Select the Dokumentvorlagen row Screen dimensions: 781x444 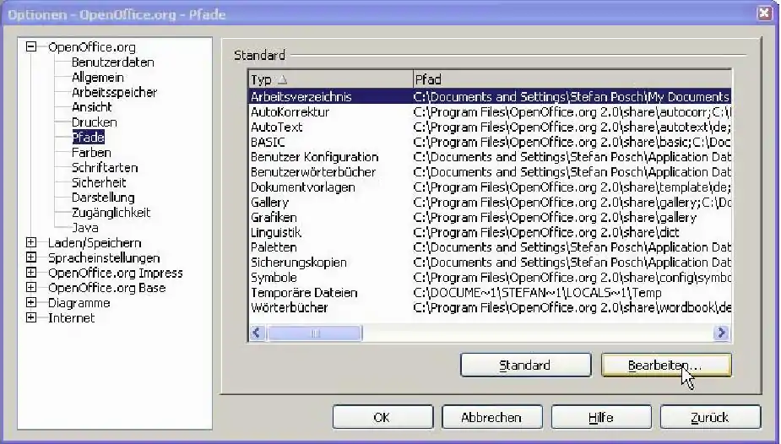coord(490,187)
